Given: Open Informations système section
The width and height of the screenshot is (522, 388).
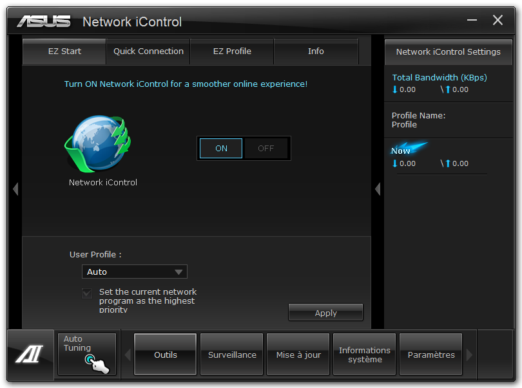Looking at the screenshot, I should point(365,355).
